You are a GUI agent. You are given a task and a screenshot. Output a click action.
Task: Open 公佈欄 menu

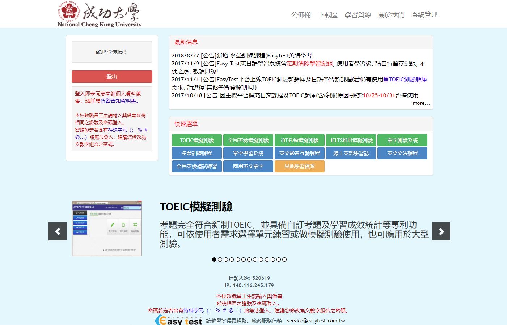301,15
